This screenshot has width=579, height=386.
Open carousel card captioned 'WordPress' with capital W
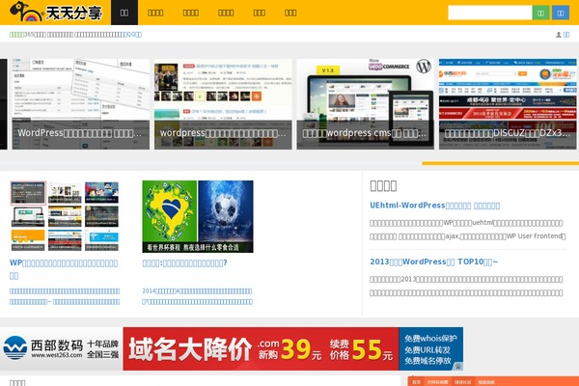[80, 104]
